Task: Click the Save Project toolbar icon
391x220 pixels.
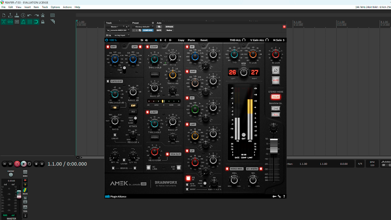Action: (x=17, y=15)
